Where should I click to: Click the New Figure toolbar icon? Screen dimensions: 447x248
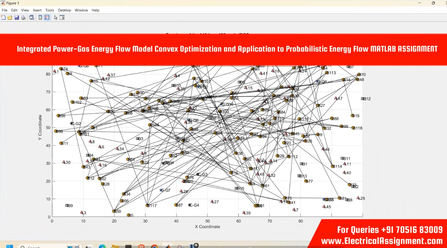pyautogui.click(x=4, y=18)
